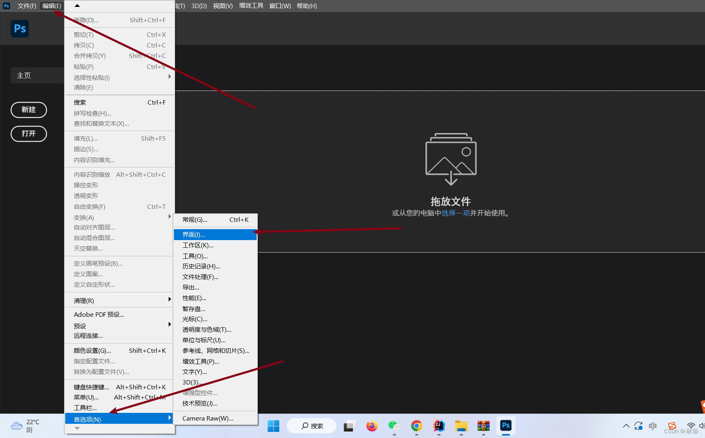
Task: Open Windows Start menu on taskbar
Action: [x=273, y=426]
